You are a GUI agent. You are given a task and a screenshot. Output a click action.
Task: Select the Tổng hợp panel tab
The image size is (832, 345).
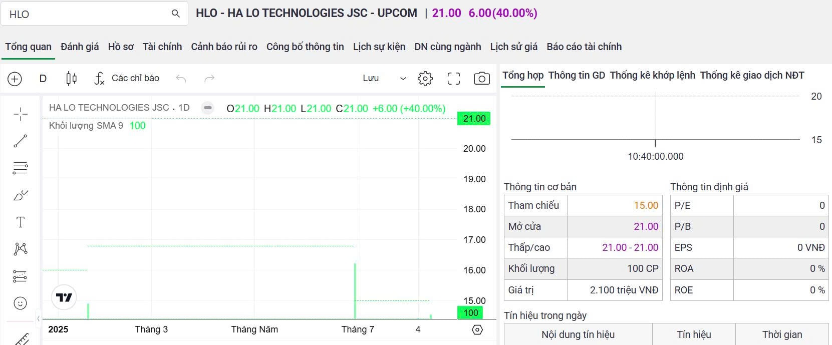(523, 76)
